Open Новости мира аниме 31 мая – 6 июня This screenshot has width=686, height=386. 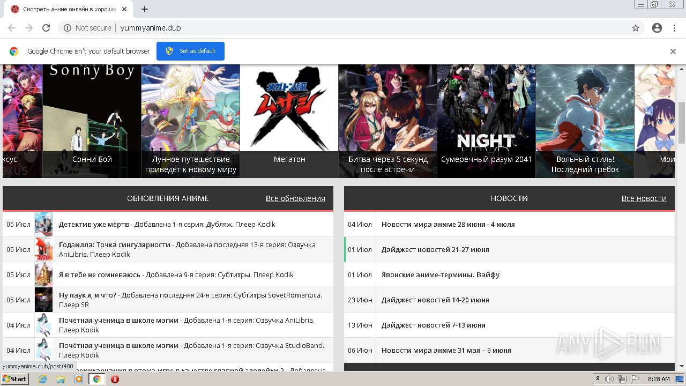(446, 350)
